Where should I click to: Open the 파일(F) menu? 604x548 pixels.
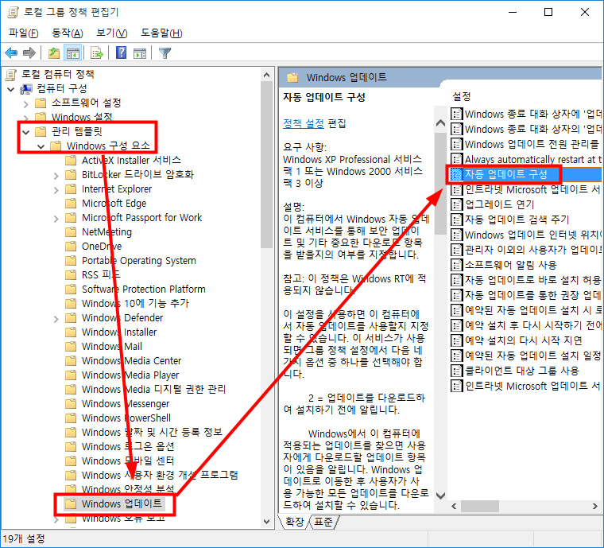pyautogui.click(x=24, y=33)
